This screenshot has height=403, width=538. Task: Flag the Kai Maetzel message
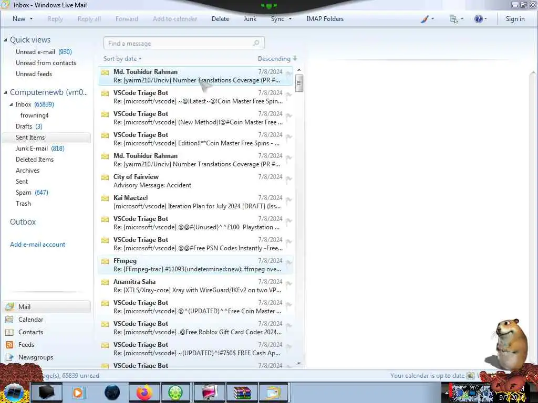pos(288,200)
